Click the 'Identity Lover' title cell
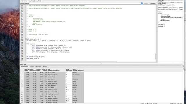 pyautogui.click(x=56, y=90)
